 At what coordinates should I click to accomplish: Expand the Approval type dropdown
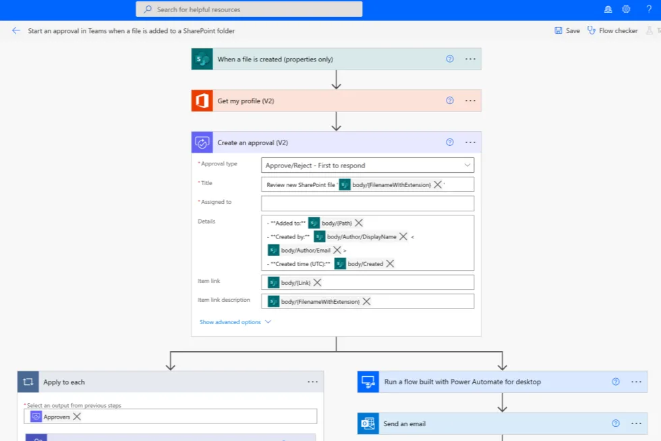pyautogui.click(x=467, y=165)
